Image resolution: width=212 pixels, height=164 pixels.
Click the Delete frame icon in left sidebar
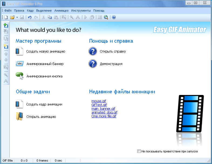tap(6, 31)
